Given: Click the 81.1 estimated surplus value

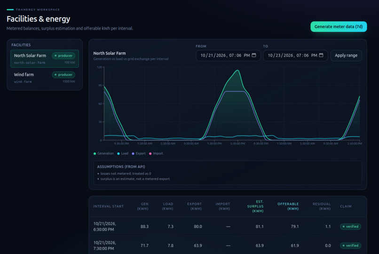Looking at the screenshot, I should (x=260, y=227).
